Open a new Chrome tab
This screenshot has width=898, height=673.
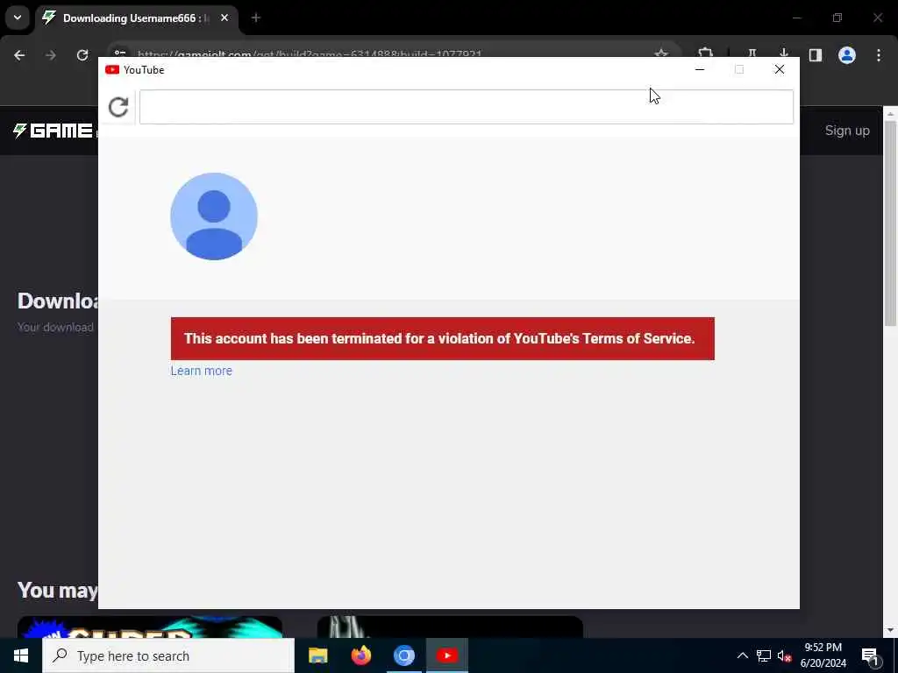point(256,18)
